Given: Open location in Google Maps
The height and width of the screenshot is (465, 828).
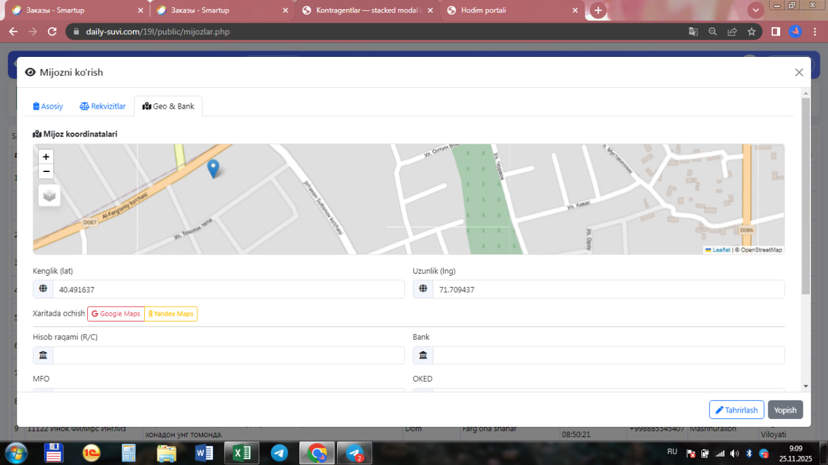Looking at the screenshot, I should [116, 314].
